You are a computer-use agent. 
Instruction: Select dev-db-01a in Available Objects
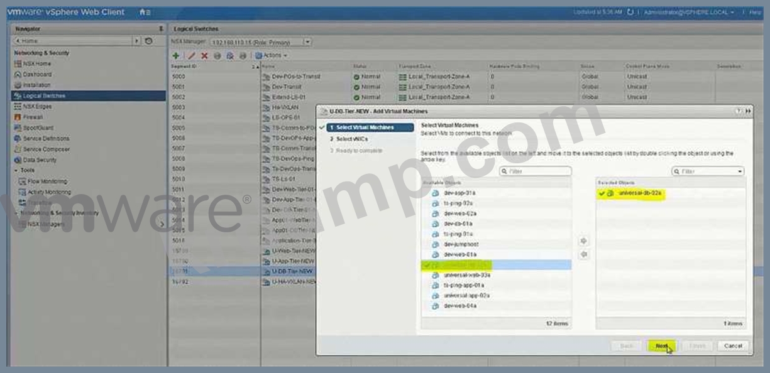point(497,224)
